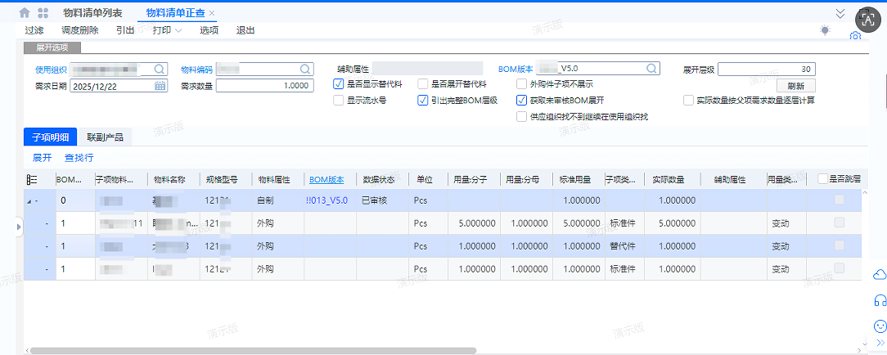Click the cloud icon on right sidebar

pos(880,275)
